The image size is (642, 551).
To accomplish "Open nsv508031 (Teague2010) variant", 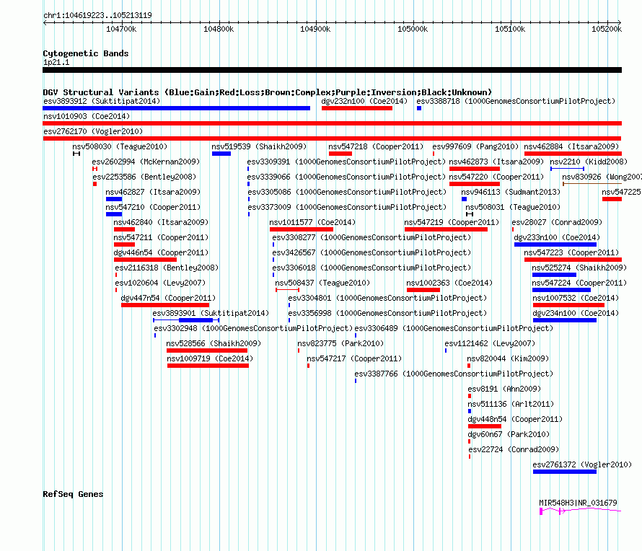I will (x=513, y=207).
